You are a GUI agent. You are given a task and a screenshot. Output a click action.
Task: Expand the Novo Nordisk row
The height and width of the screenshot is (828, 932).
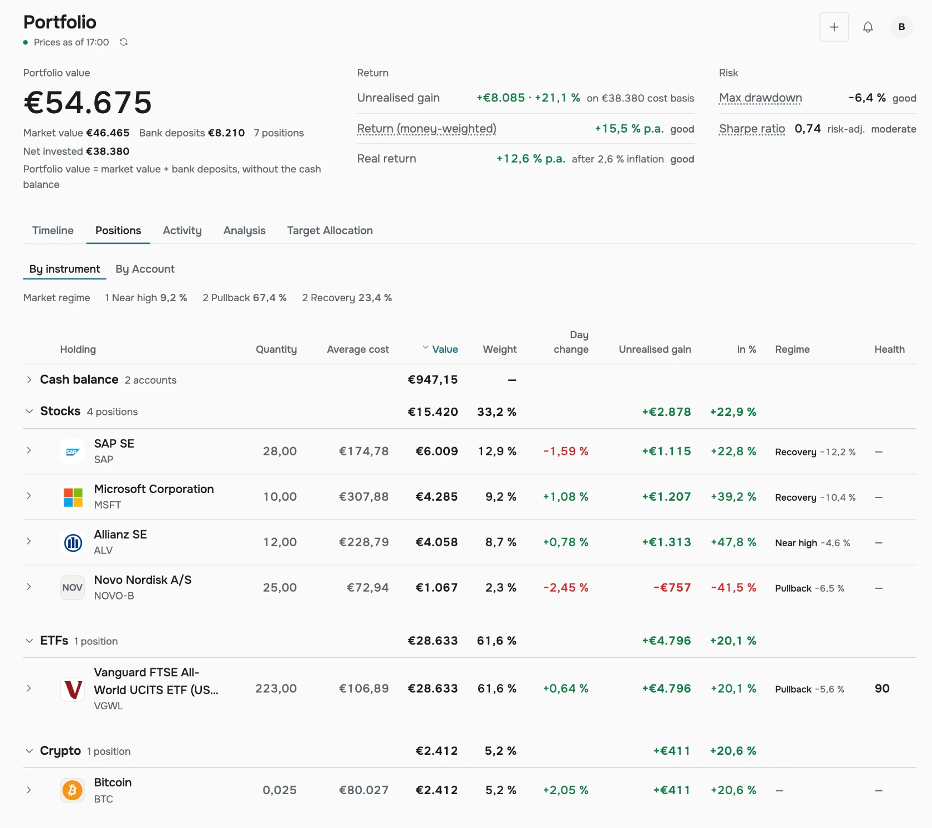tap(29, 587)
